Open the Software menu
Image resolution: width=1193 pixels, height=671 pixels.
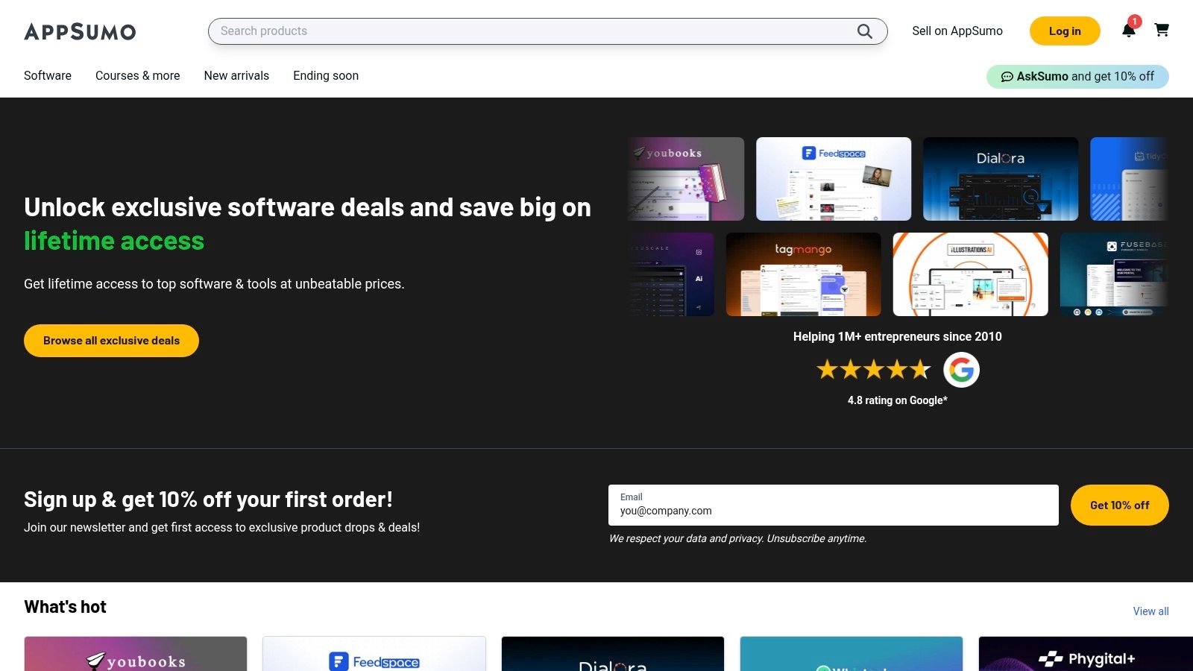click(x=48, y=76)
